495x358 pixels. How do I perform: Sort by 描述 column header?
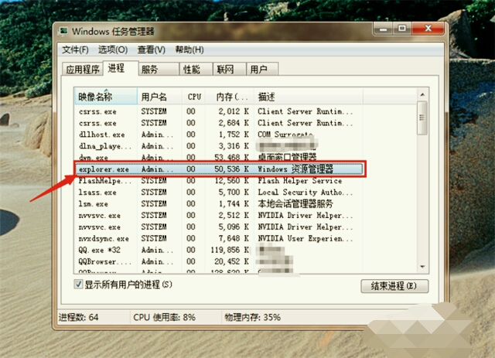[x=309, y=97]
